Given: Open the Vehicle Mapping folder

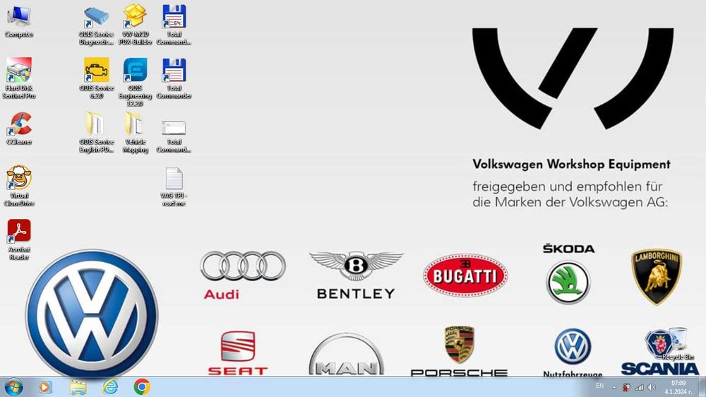Looking at the screenshot, I should 135,131.
